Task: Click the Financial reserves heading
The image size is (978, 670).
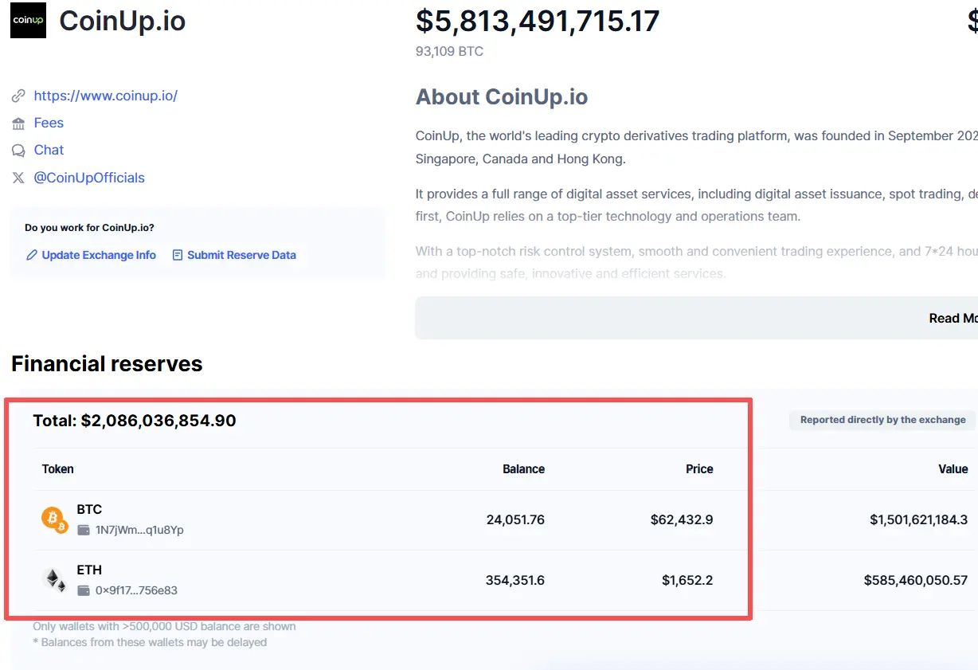Action: tap(107, 364)
